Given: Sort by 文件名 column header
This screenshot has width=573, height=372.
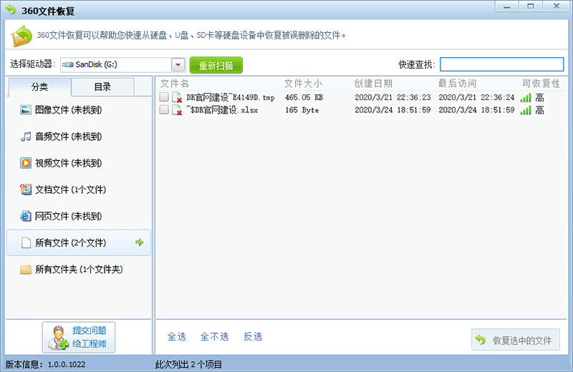Looking at the screenshot, I should tap(175, 84).
